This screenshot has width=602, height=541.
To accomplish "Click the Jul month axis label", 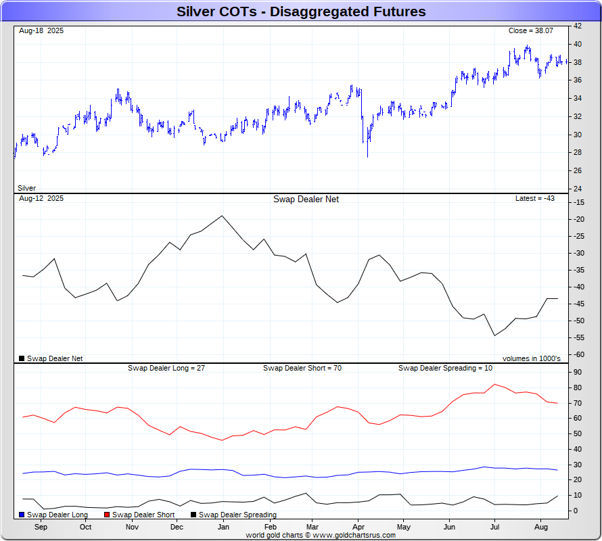I will tap(494, 527).
